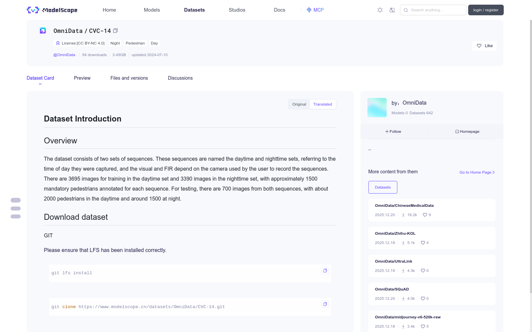This screenshot has width=532, height=332.
Task: Open the MCP diamond icon link
Action: click(x=309, y=10)
